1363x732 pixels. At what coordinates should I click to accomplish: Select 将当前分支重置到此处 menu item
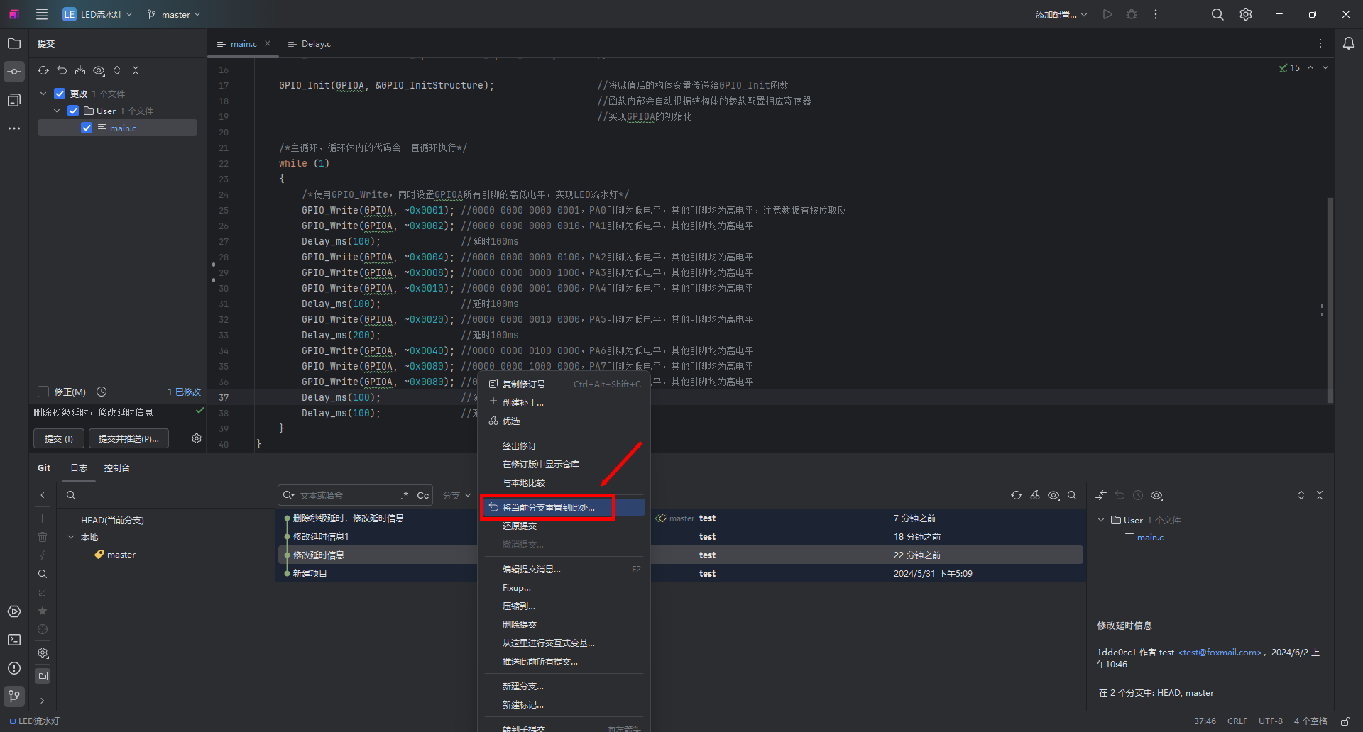tap(548, 508)
